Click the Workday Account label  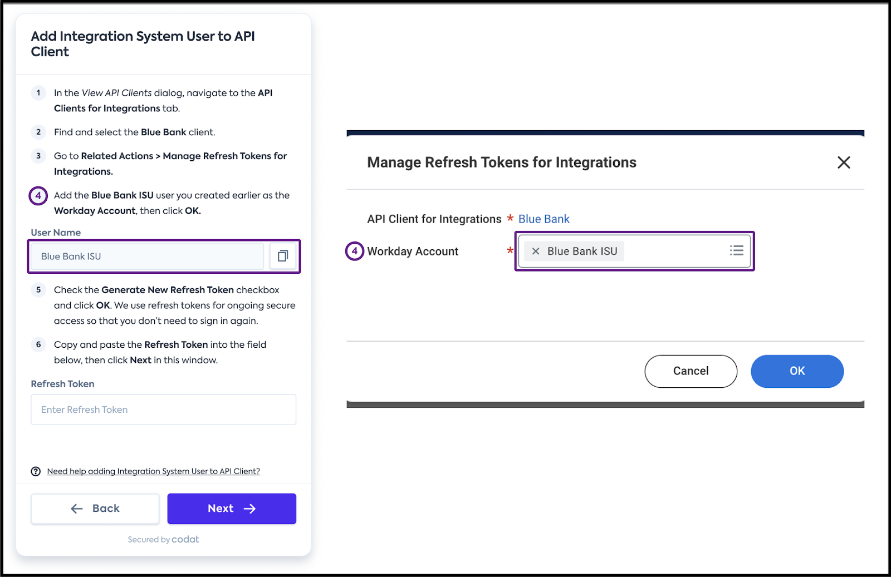[413, 251]
